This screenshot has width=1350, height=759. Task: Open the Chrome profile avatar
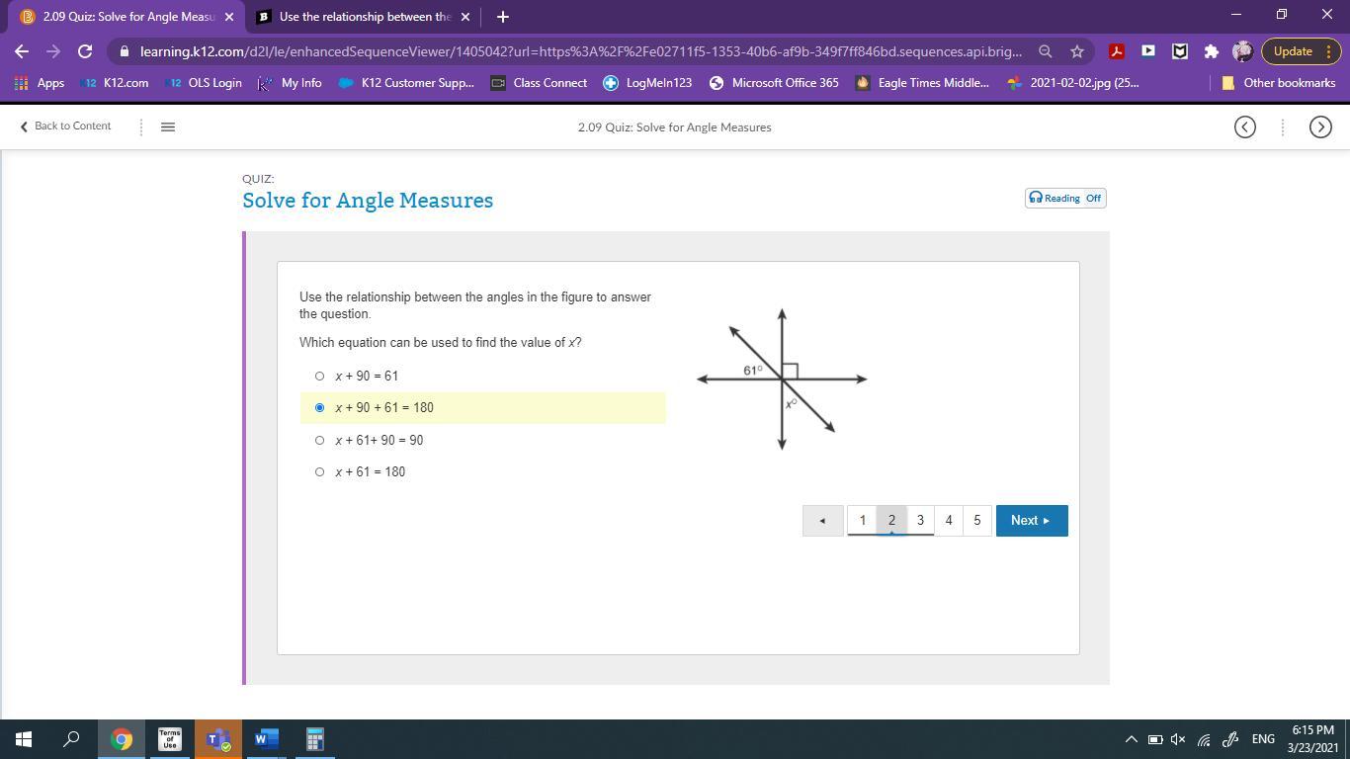coord(1243,51)
